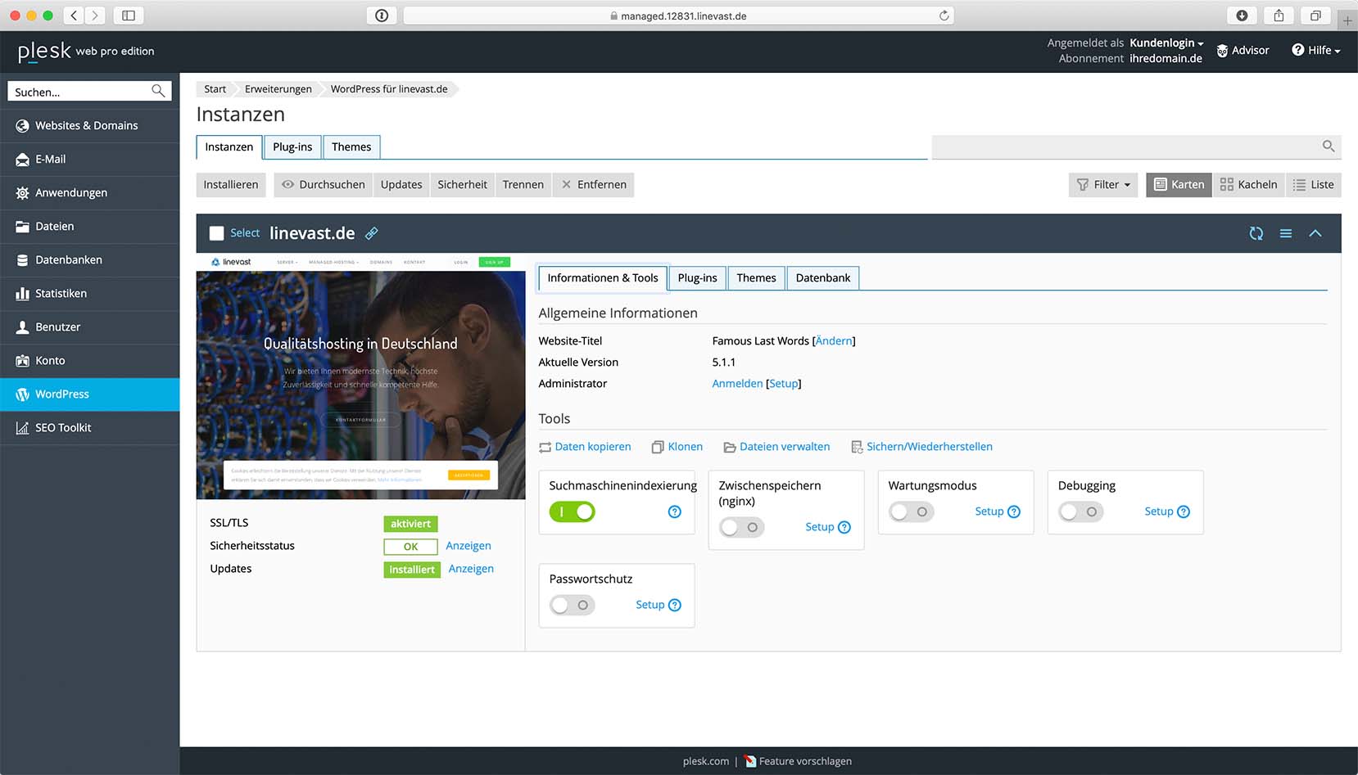1358x775 pixels.
Task: Click Anzeigen next to Sicherheitsstatus
Action: [469, 546]
